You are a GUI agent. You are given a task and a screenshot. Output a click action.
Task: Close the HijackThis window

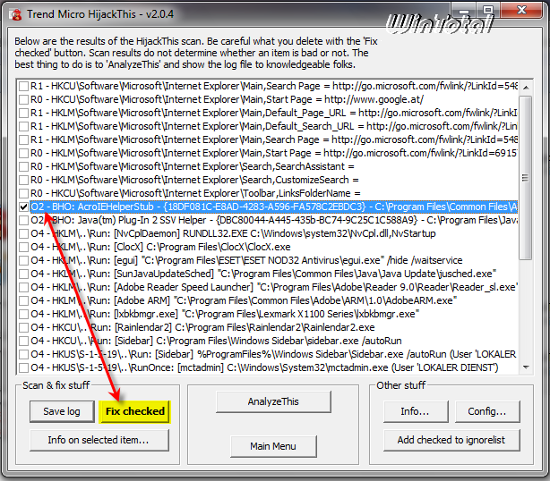pyautogui.click(x=522, y=10)
